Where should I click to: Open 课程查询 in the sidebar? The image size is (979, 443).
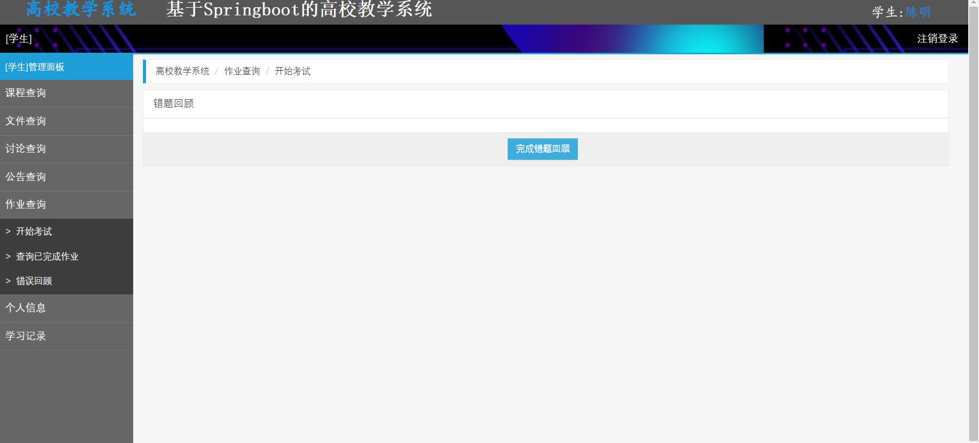[x=67, y=93]
